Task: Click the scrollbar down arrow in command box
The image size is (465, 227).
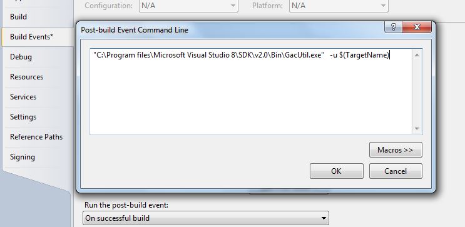Action: coord(417,128)
